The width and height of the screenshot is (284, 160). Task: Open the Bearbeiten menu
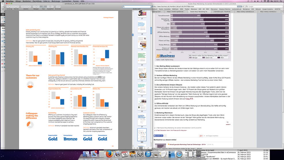point(27,1)
